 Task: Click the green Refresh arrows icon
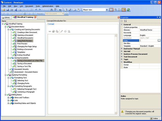click(128, 10)
